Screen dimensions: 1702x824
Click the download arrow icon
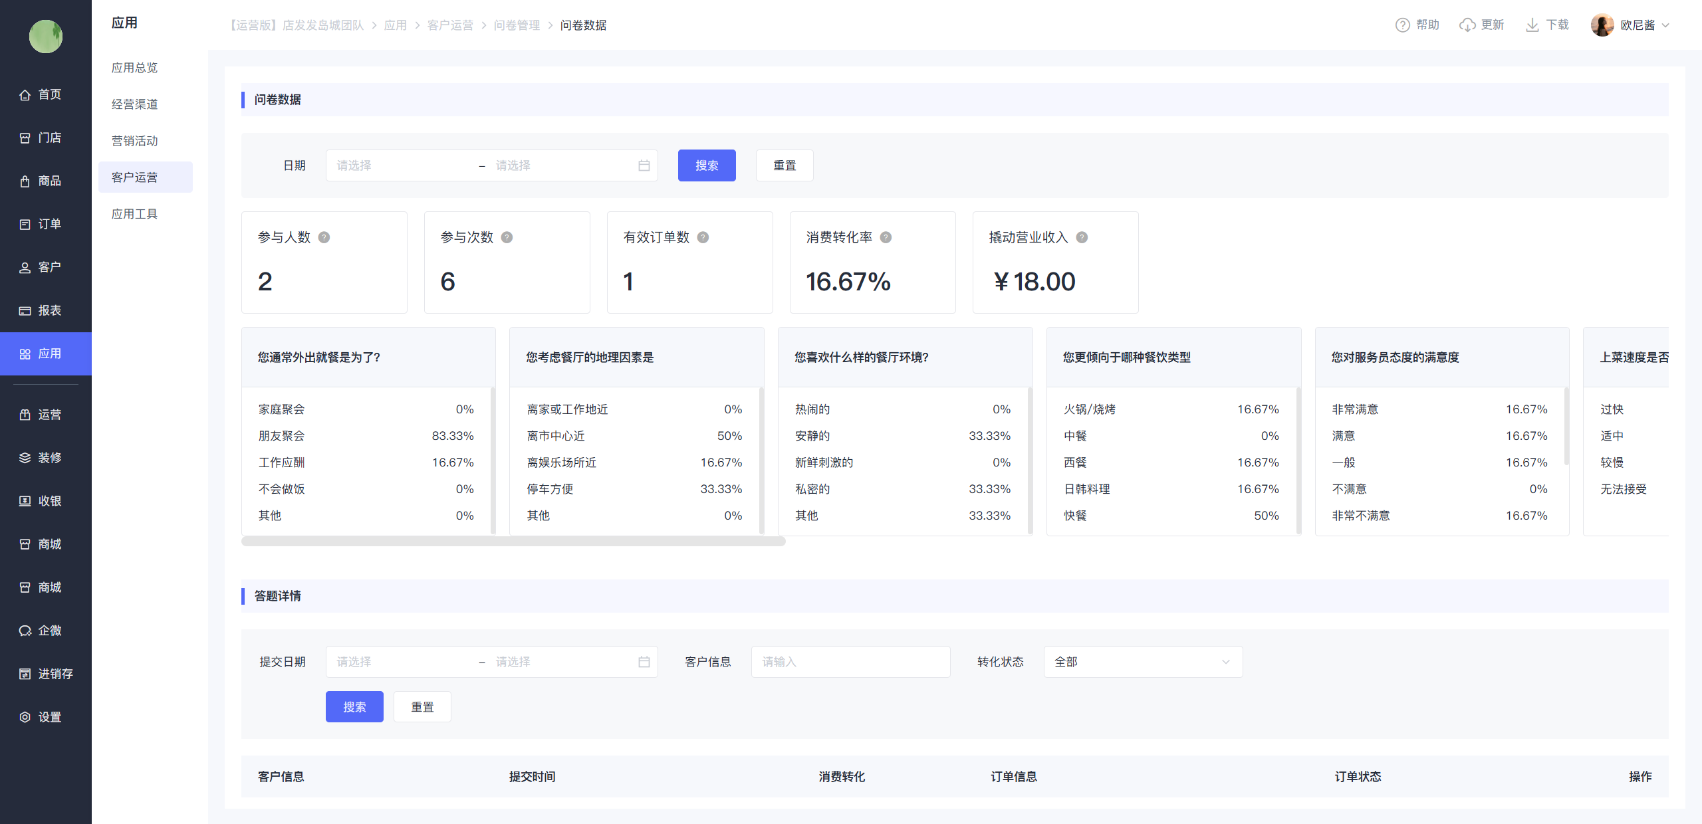[1532, 25]
